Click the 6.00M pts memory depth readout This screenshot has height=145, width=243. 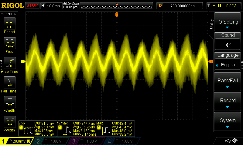[70, 7]
